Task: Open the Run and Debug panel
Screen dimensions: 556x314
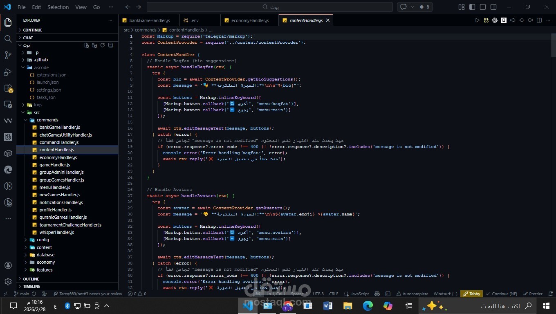Action: pos(8,72)
